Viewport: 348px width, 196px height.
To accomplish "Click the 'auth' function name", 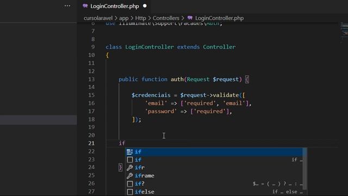I will coord(177,79).
